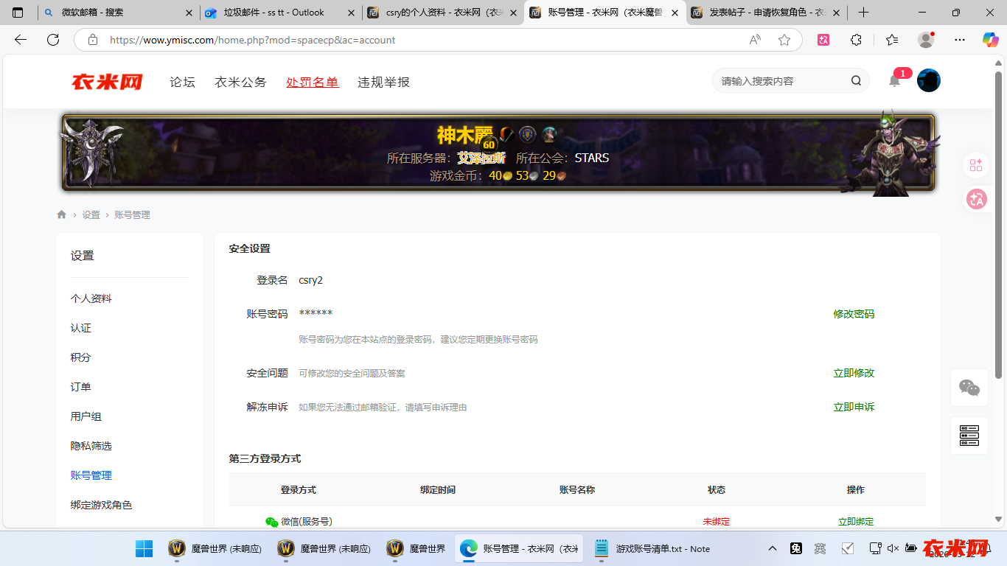Screen dimensions: 1007x566
Task: Select 用户组 in settings sidebar
Action: [86, 416]
